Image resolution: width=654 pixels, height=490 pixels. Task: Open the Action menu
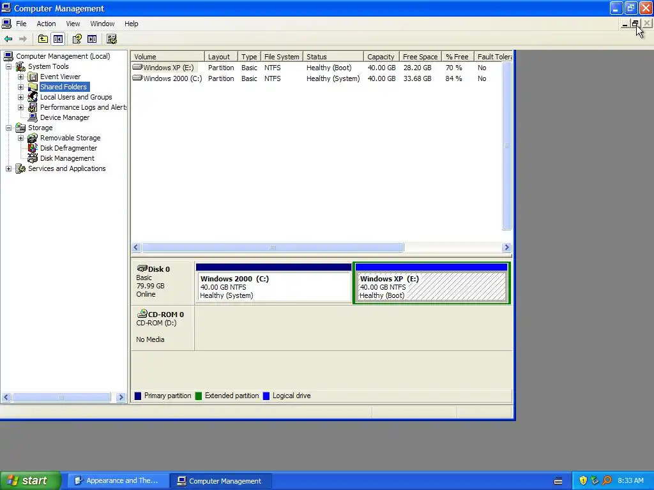(46, 24)
